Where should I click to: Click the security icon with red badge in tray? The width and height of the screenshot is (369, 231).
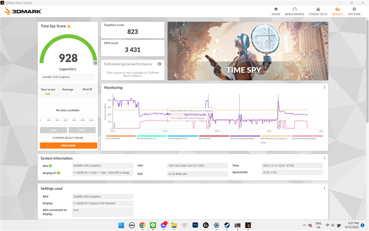(x=310, y=225)
